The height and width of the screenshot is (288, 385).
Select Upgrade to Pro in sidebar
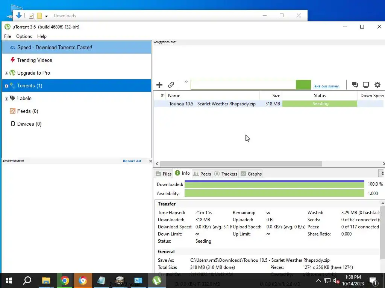coord(77,73)
